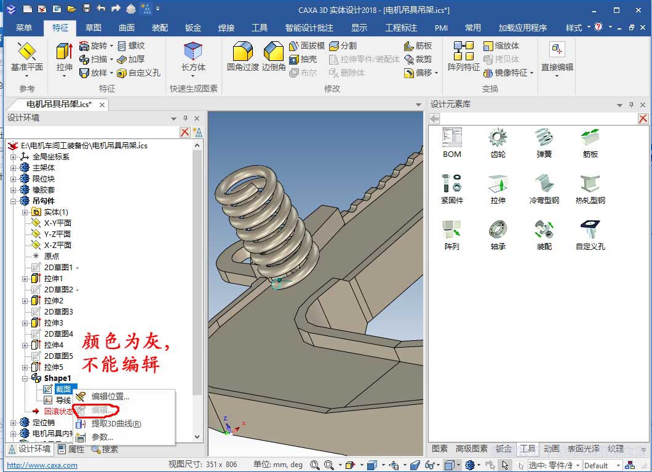Open the BOM item in design library
This screenshot has height=472, width=652.
[452, 143]
